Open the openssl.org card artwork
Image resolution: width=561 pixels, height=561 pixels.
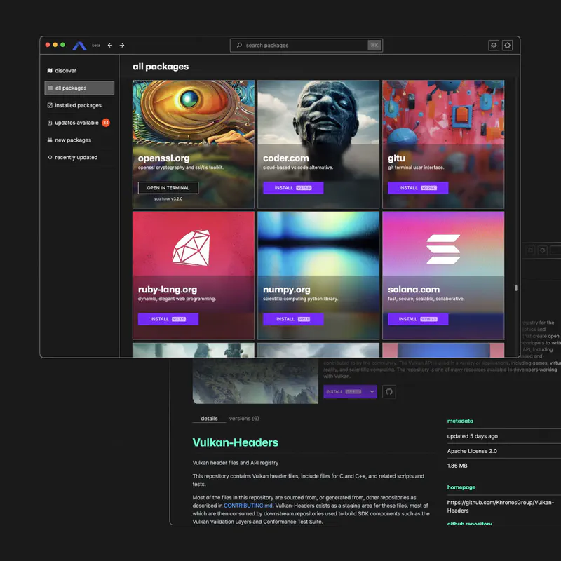[x=194, y=112]
